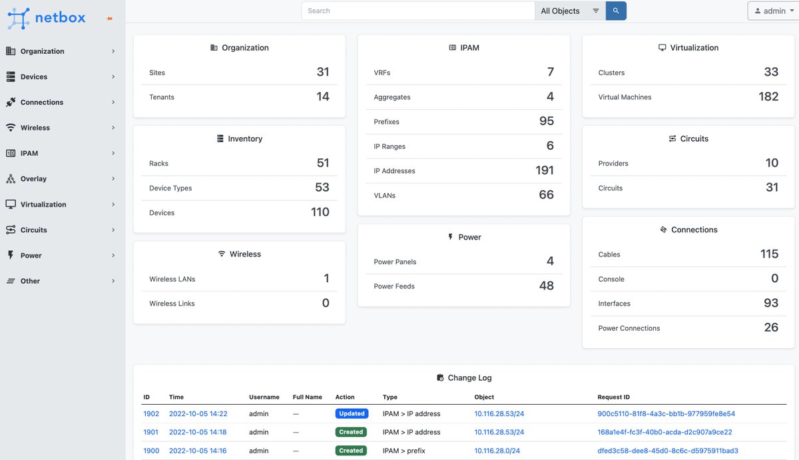The height and width of the screenshot is (460, 799).
Task: Open change log entry ID 1902
Action: (151, 413)
